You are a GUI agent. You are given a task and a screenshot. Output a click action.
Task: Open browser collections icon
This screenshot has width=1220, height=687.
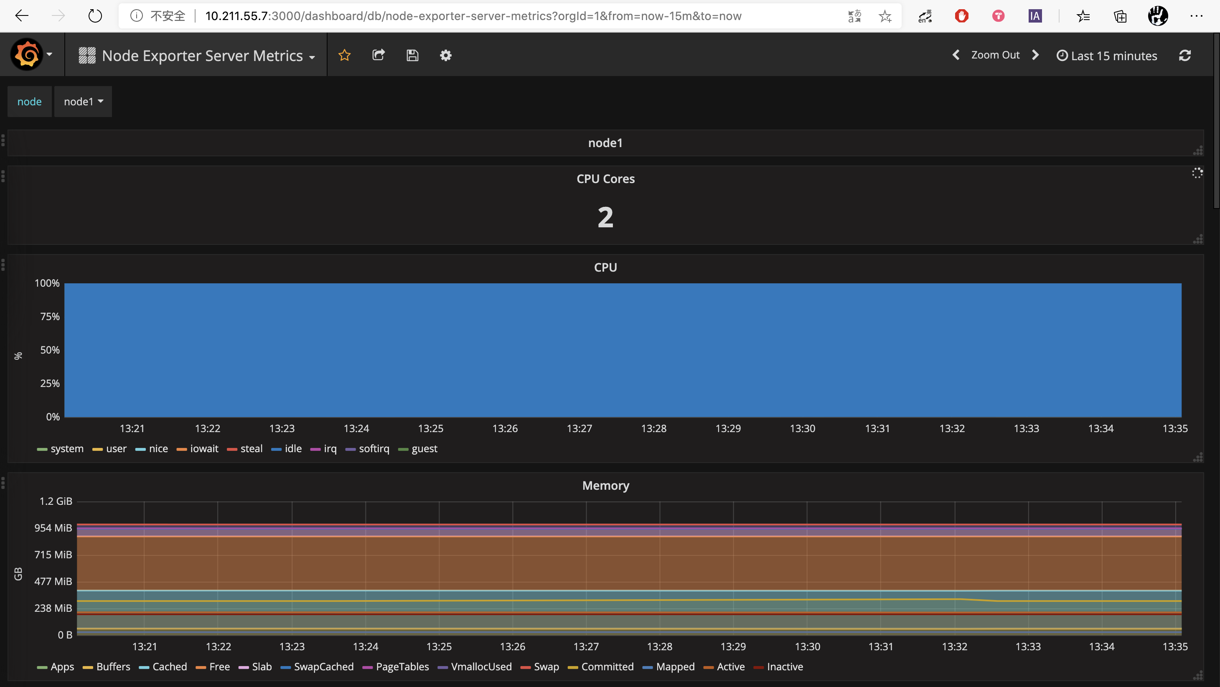pos(1120,16)
